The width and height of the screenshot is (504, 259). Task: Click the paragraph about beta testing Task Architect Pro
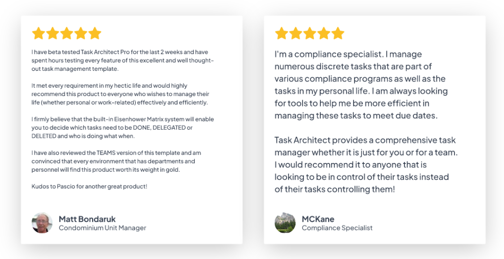coord(123,60)
